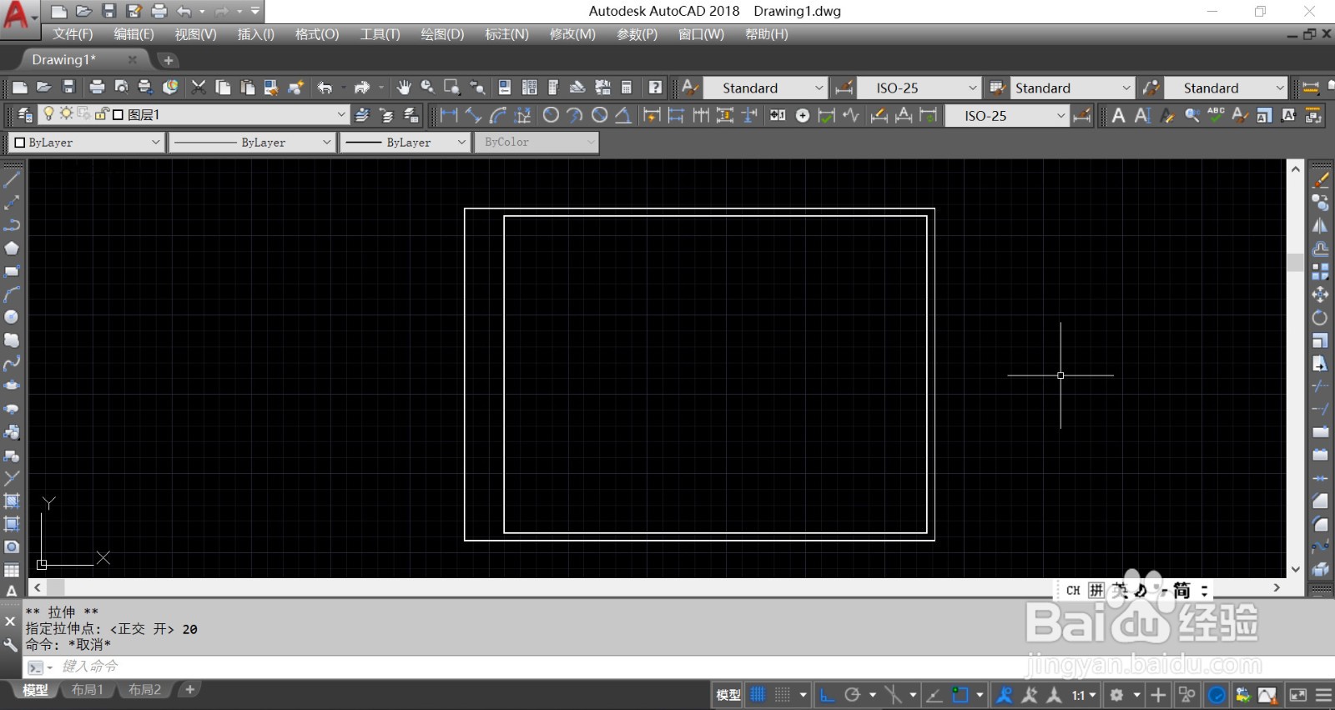Select the Angular dimension tool

[623, 115]
